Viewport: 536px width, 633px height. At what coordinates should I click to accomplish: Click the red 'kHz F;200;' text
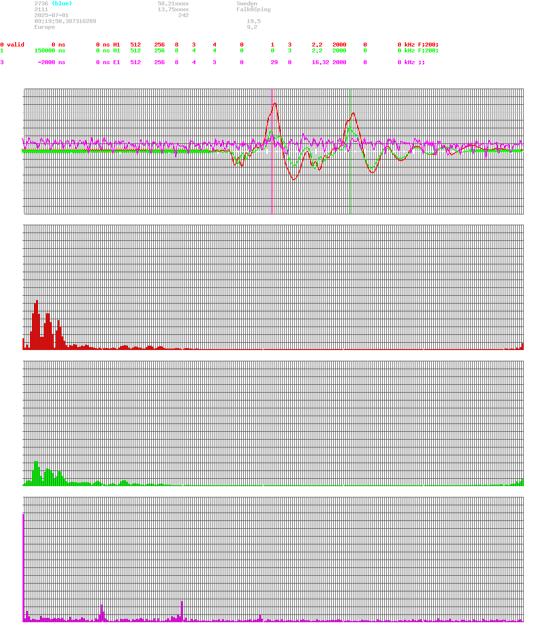(421, 45)
